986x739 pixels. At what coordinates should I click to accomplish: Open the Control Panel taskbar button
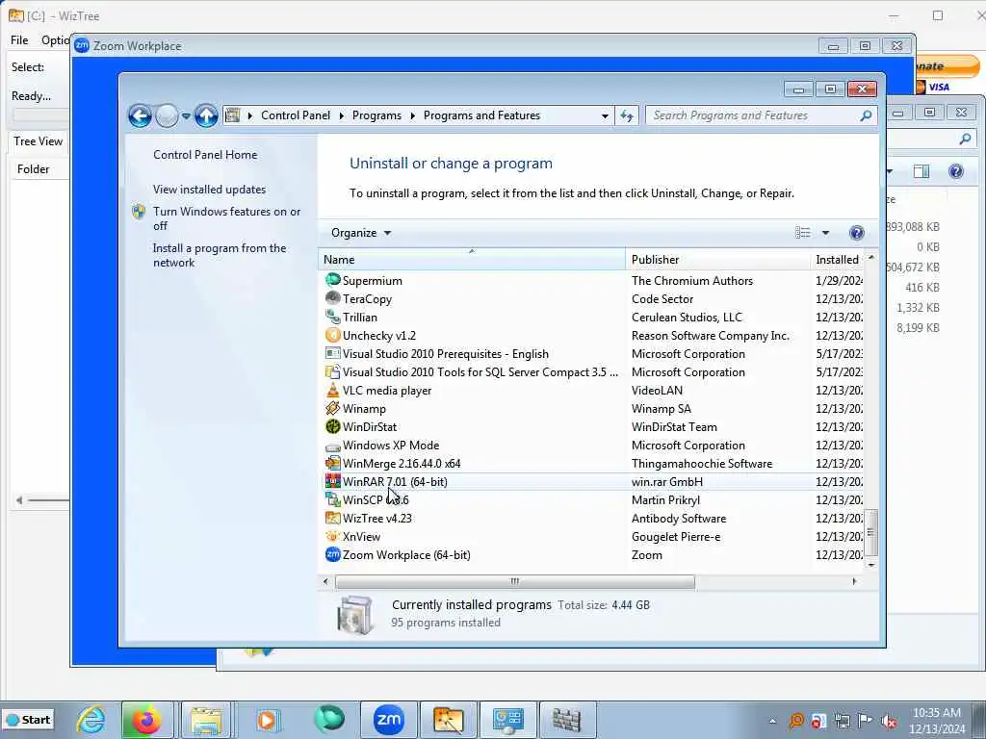pyautogui.click(x=507, y=720)
